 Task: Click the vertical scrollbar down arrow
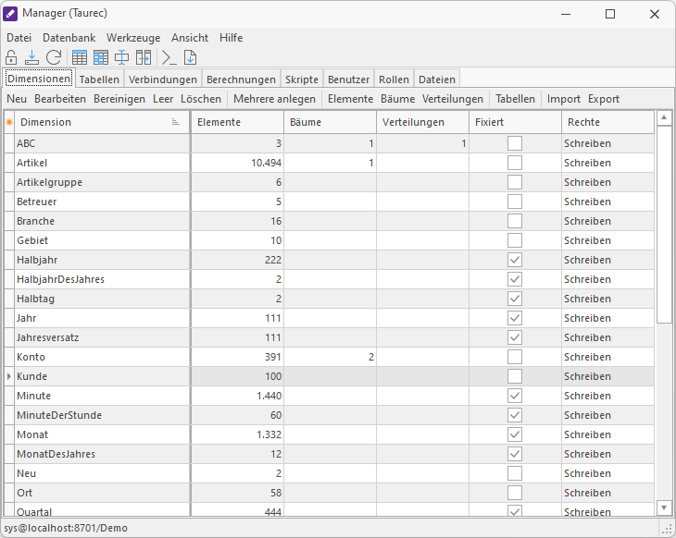tap(664, 507)
